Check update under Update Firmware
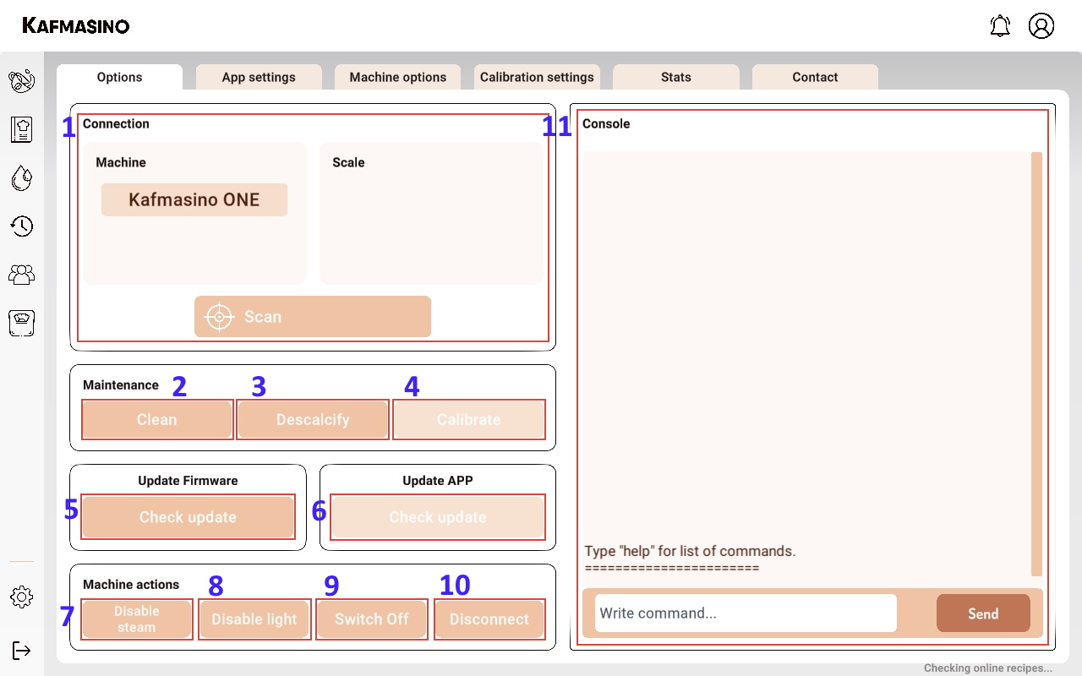1082x676 pixels. coord(188,517)
